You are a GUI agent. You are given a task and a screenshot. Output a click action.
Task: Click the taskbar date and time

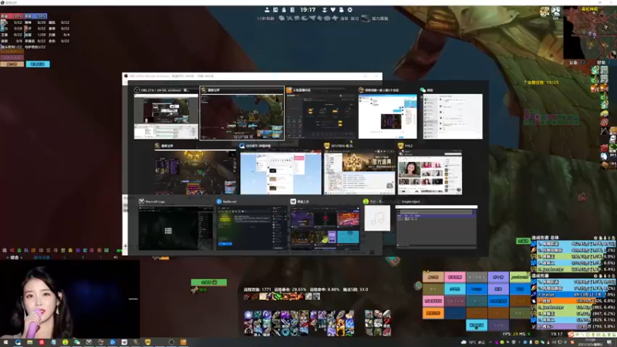[591, 342]
